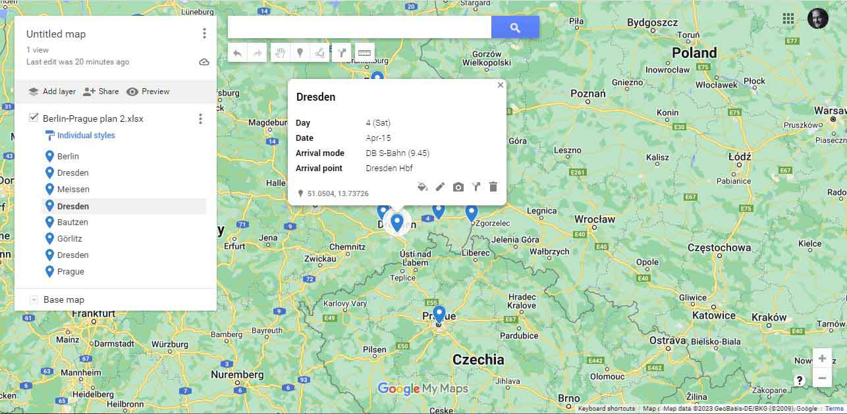Viewport: 847px width, 414px height.
Task: Open the Google apps grid
Action: click(x=788, y=18)
